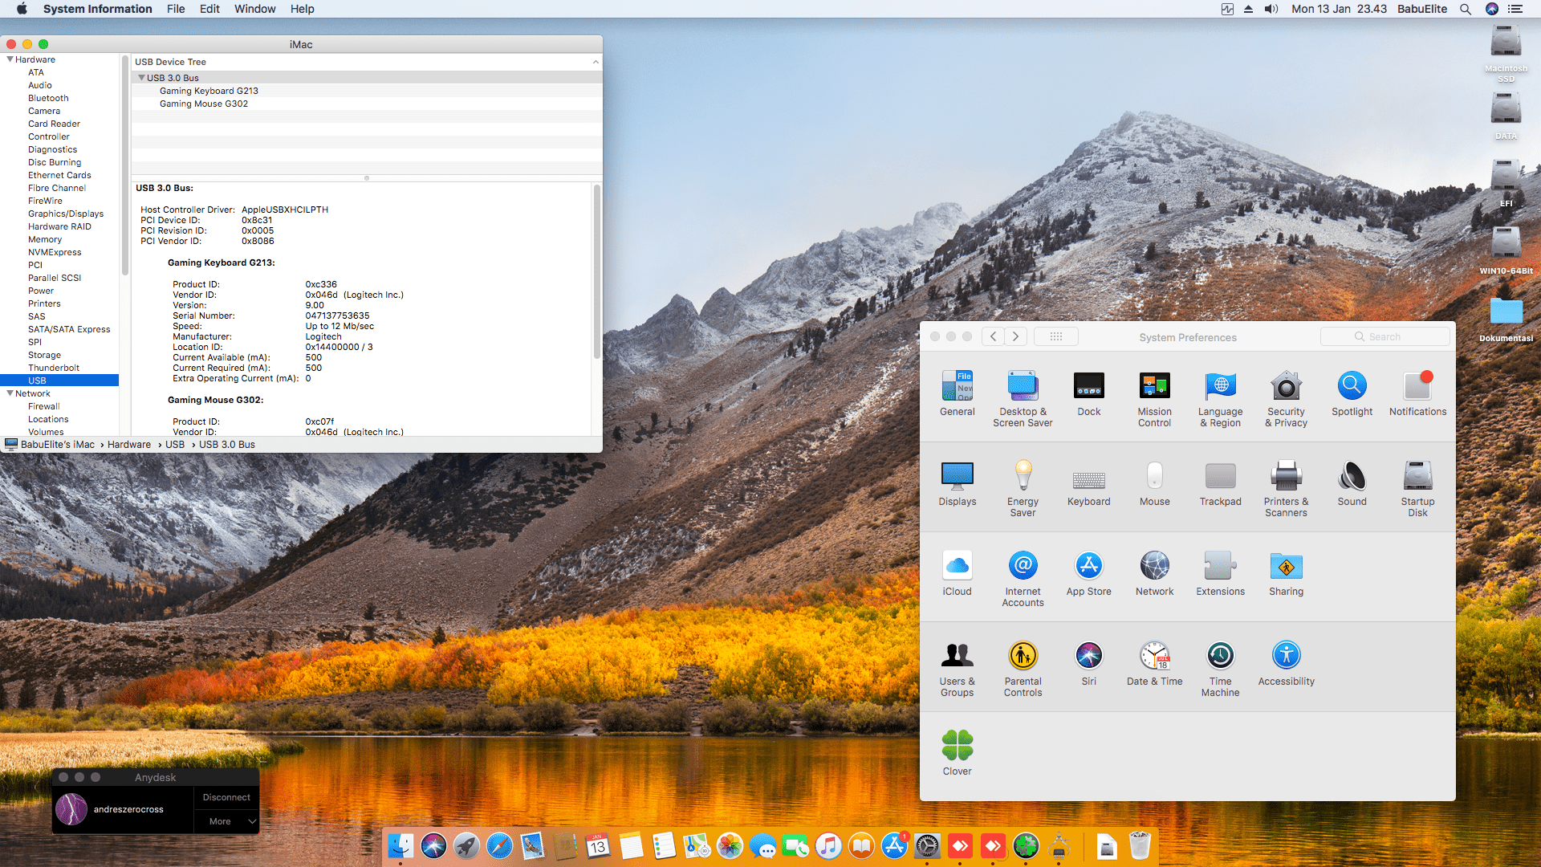
Task: Open Notifications preferences
Action: tap(1417, 386)
